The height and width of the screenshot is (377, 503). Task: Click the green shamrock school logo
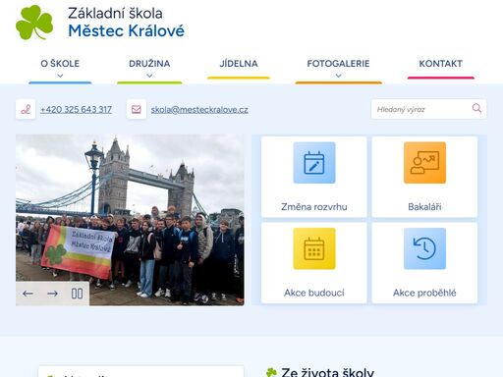click(x=34, y=23)
